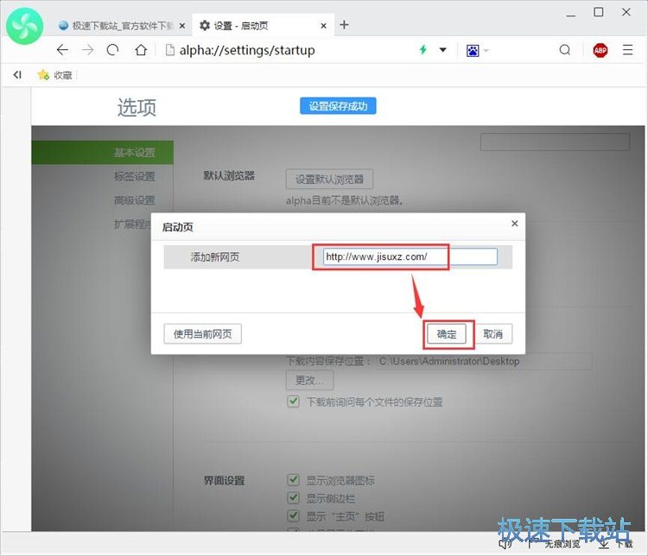Click the 设置保存成功 notification
The height and width of the screenshot is (556, 648).
[338, 106]
